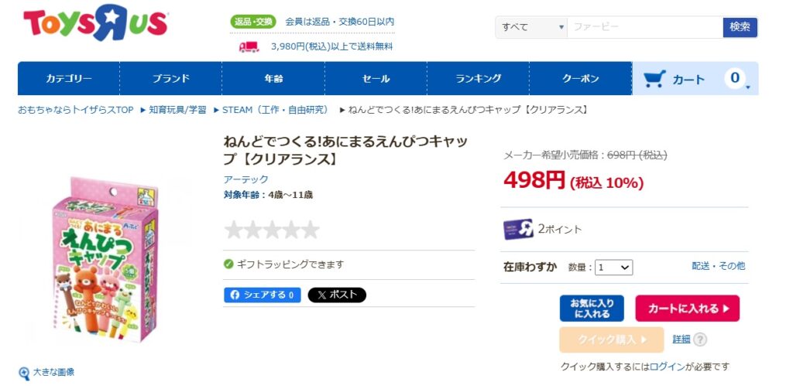The image size is (793, 389).
Task: Rate the product with the star rating
Action: (x=272, y=230)
